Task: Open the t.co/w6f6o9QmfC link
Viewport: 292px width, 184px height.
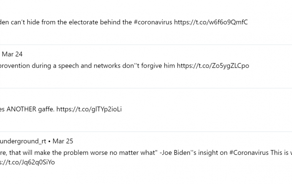Action: [x=211, y=23]
